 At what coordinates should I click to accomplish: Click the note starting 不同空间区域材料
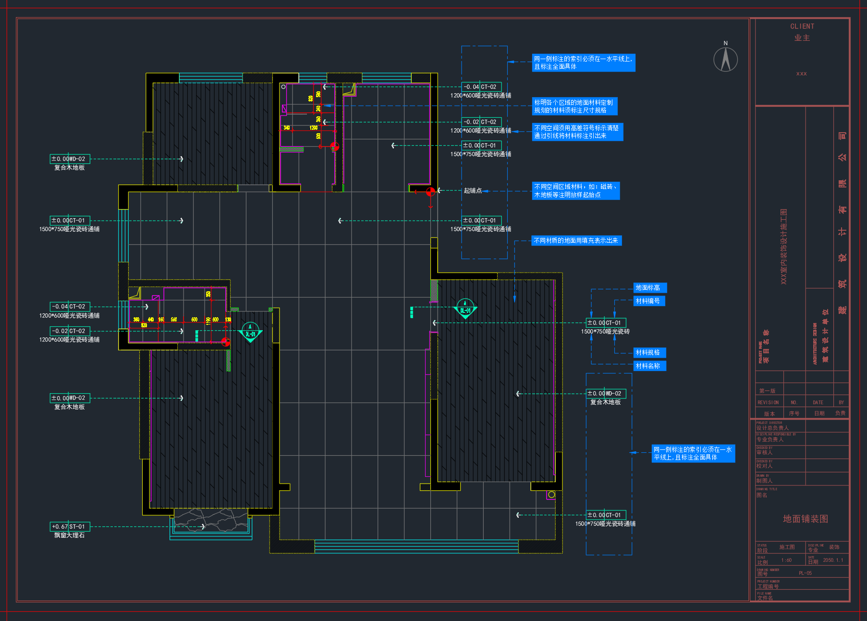(x=576, y=191)
